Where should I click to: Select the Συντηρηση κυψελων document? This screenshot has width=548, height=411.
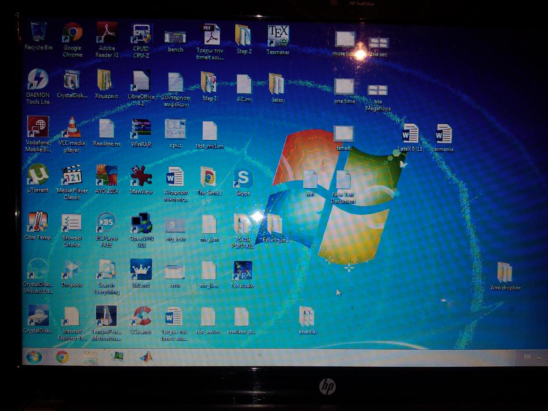(175, 82)
